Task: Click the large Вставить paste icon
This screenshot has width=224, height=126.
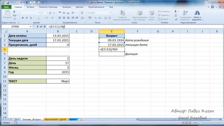Action: 7,13
